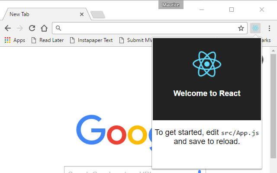Click the src/App.js code text
277x173 pixels.
[x=240, y=133]
